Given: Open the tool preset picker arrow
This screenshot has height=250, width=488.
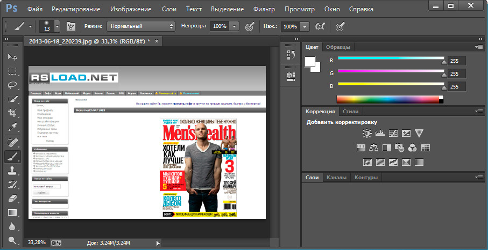Looking at the screenshot, I should (30, 27).
